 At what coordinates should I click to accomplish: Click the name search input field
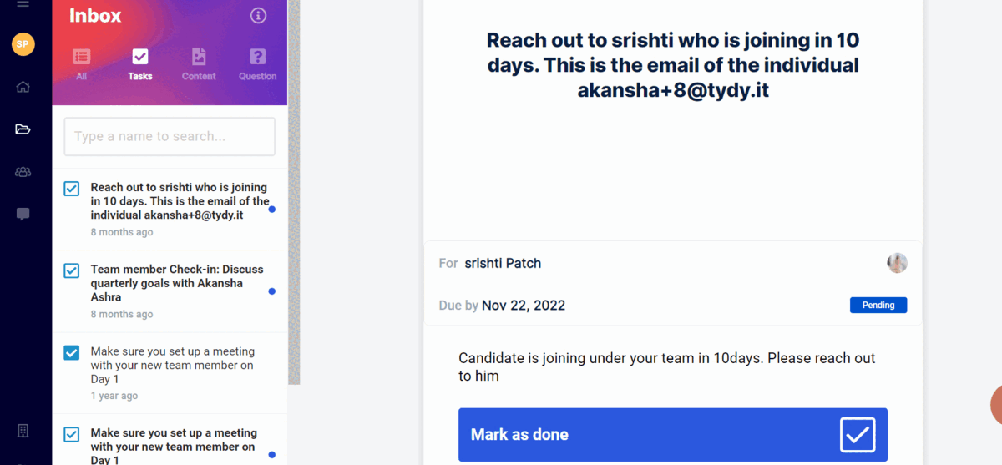coord(170,136)
